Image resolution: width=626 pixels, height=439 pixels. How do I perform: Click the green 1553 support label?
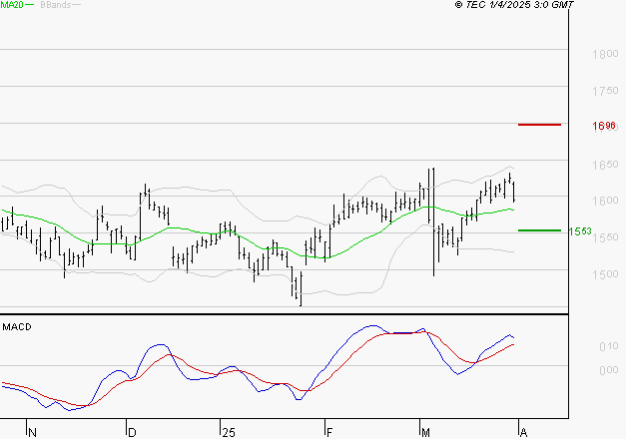point(580,231)
